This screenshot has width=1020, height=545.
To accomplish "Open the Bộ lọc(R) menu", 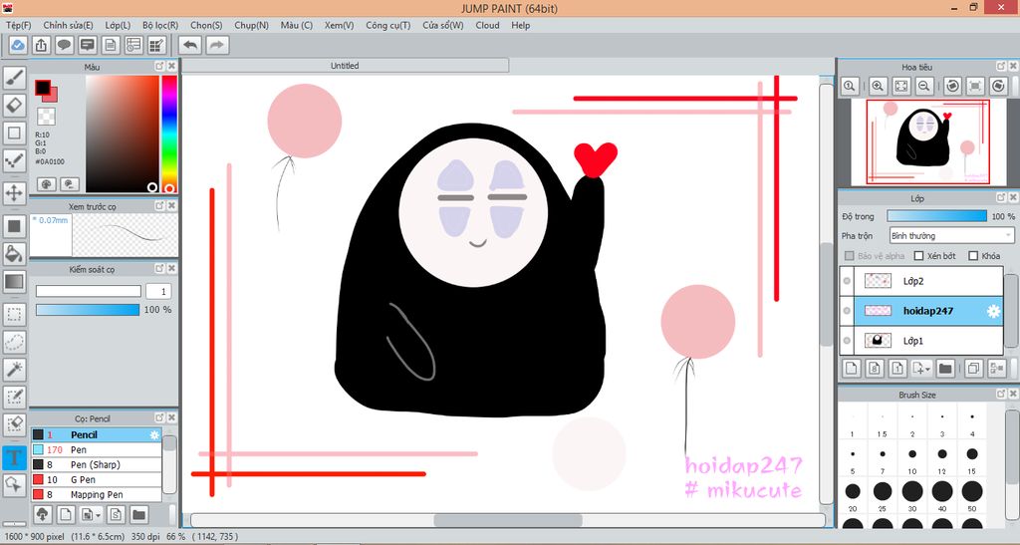I will coord(160,25).
